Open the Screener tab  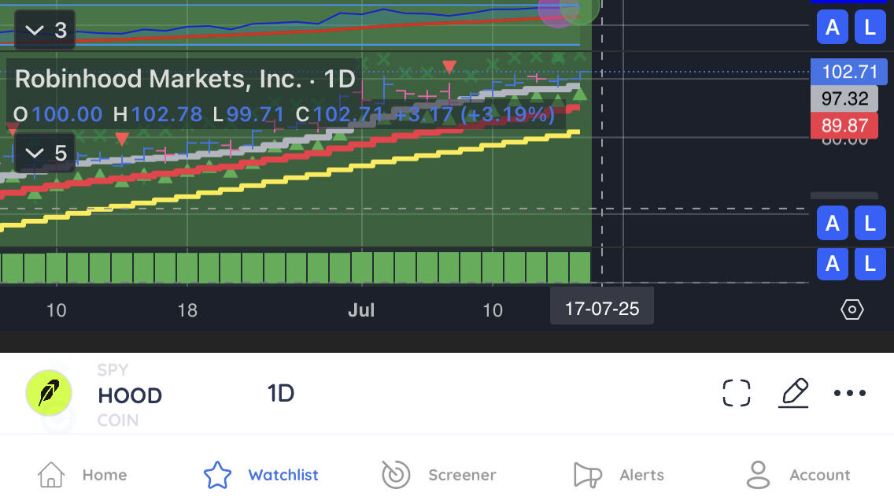(x=438, y=475)
